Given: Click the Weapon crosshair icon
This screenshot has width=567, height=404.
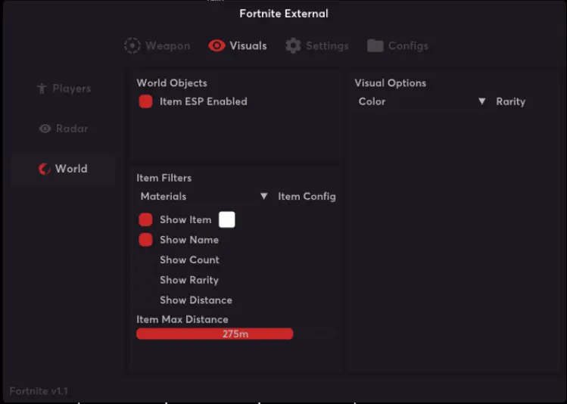Looking at the screenshot, I should coord(132,46).
